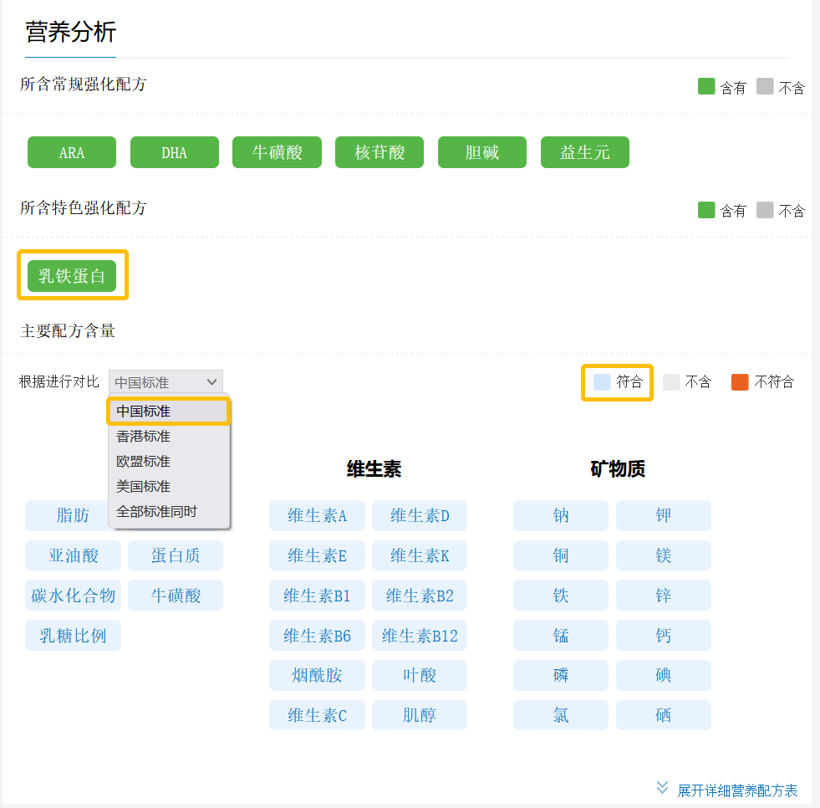Click the double chevron expand icon
820x808 pixels.
[x=663, y=788]
